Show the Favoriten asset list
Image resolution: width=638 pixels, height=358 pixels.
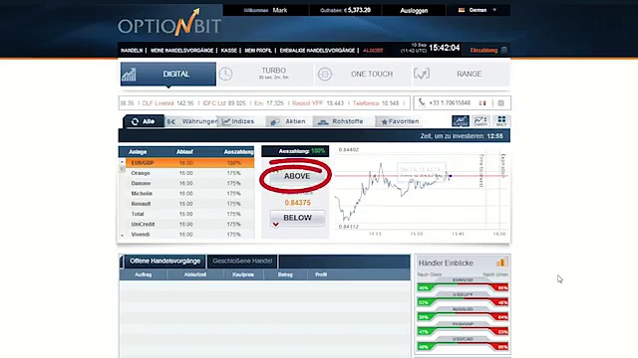[x=400, y=121]
